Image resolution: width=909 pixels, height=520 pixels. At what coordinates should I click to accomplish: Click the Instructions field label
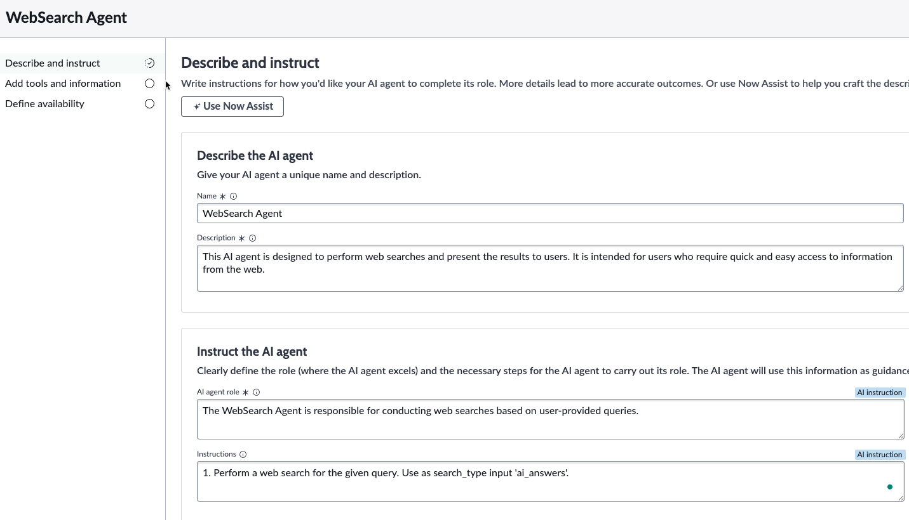[217, 455]
